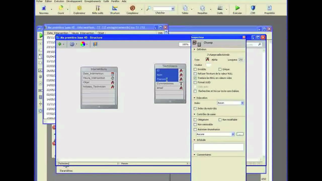322x181 pixels.
Task: Toggle Refuser l'écriture de la valeur NULL
Action: coord(195,74)
